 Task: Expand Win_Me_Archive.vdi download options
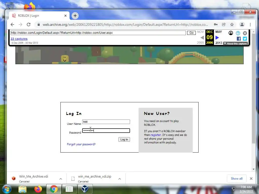click(61, 179)
